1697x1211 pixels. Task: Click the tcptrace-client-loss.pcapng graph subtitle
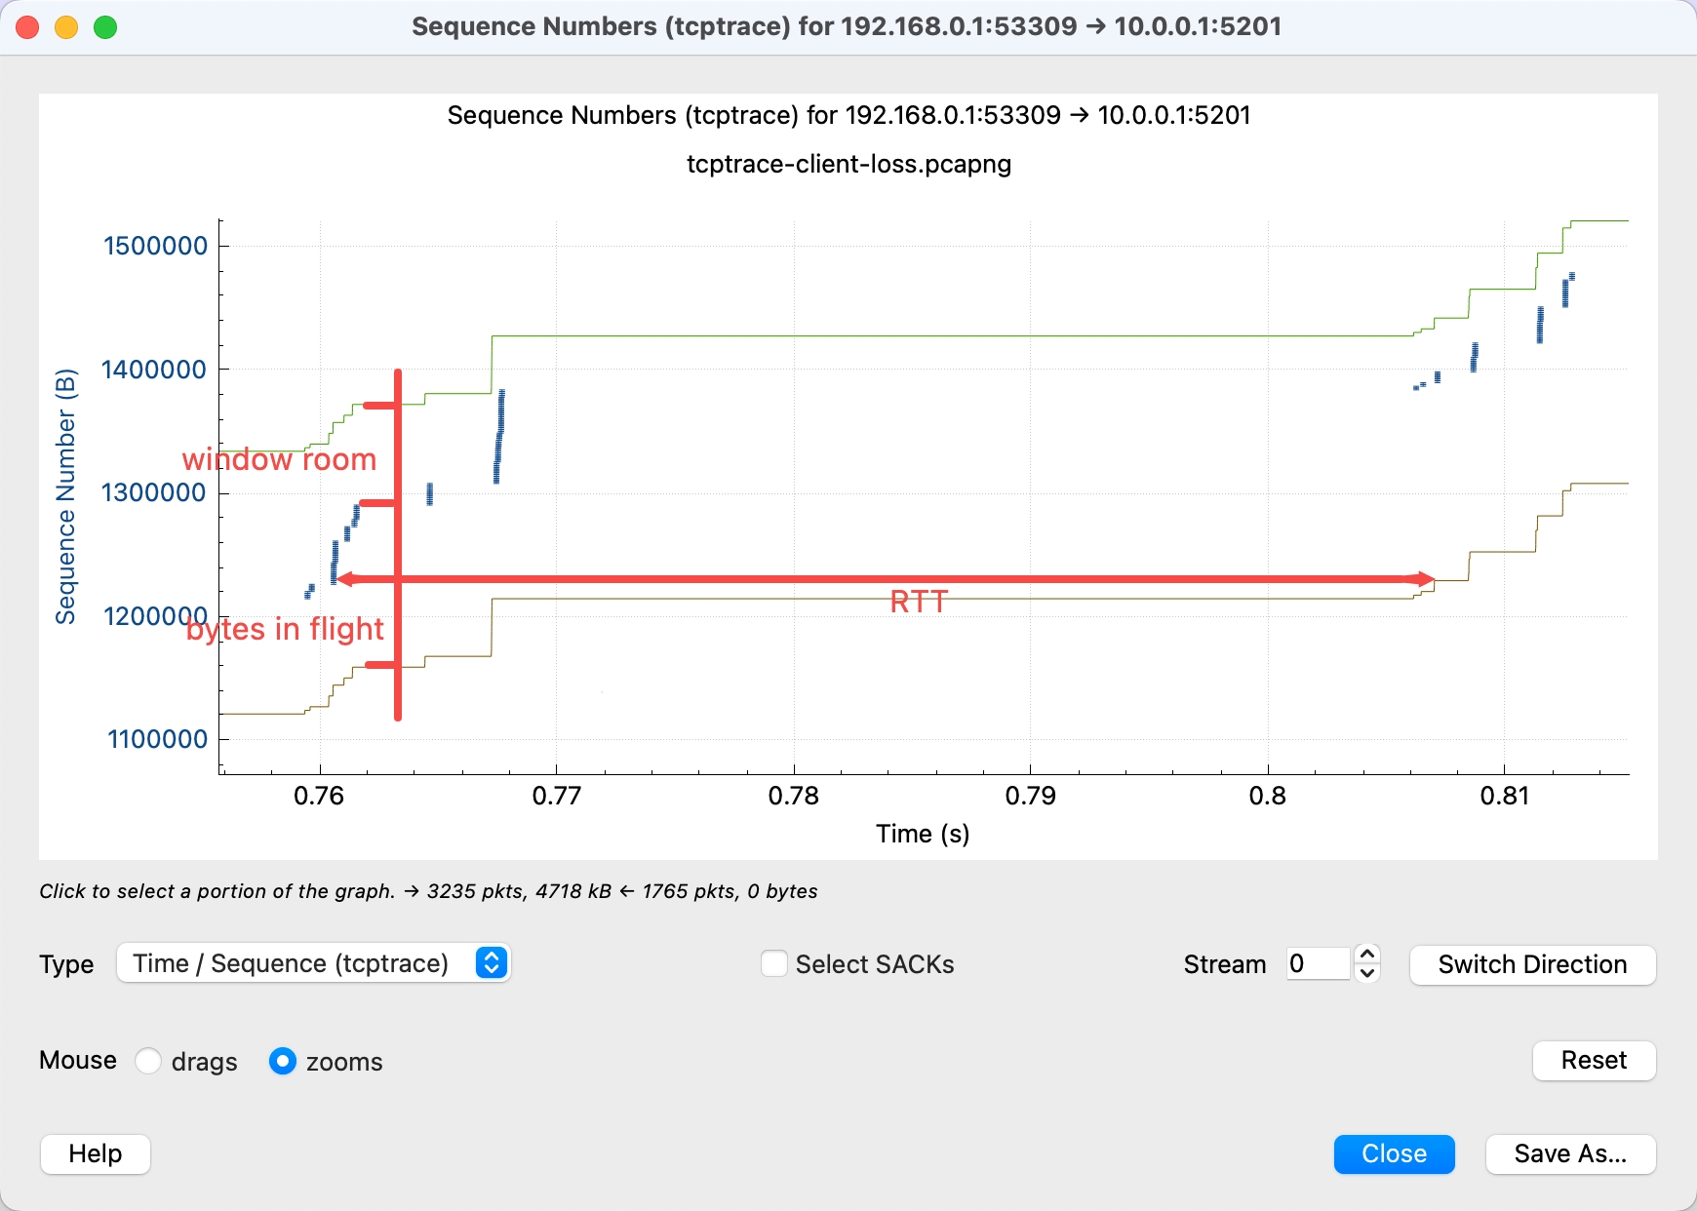click(x=848, y=164)
